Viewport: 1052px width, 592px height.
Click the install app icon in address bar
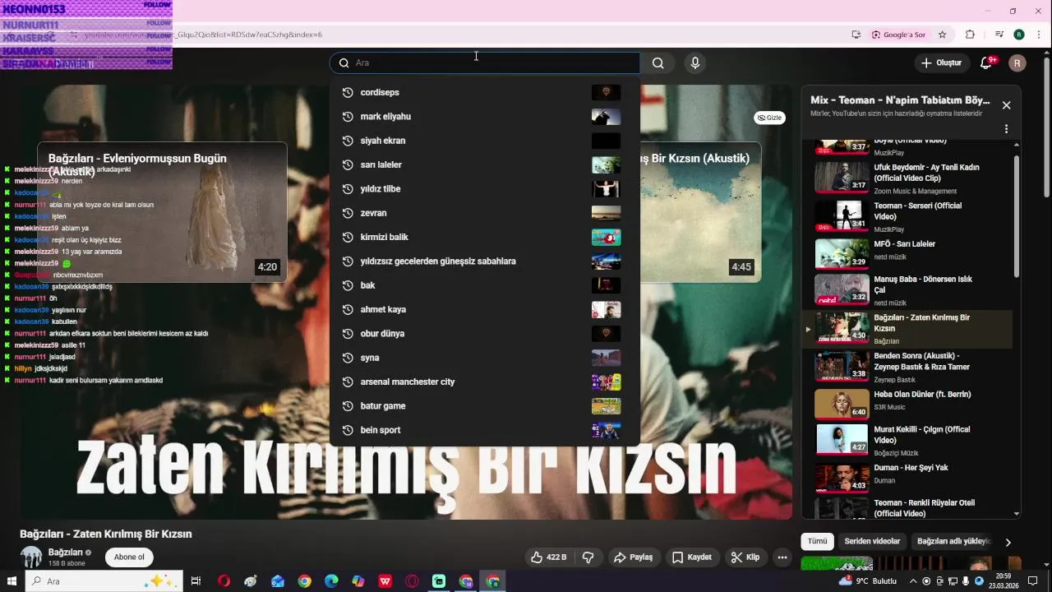tap(856, 35)
